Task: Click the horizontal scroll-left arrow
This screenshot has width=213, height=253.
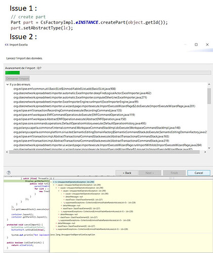Action: click(x=7, y=152)
